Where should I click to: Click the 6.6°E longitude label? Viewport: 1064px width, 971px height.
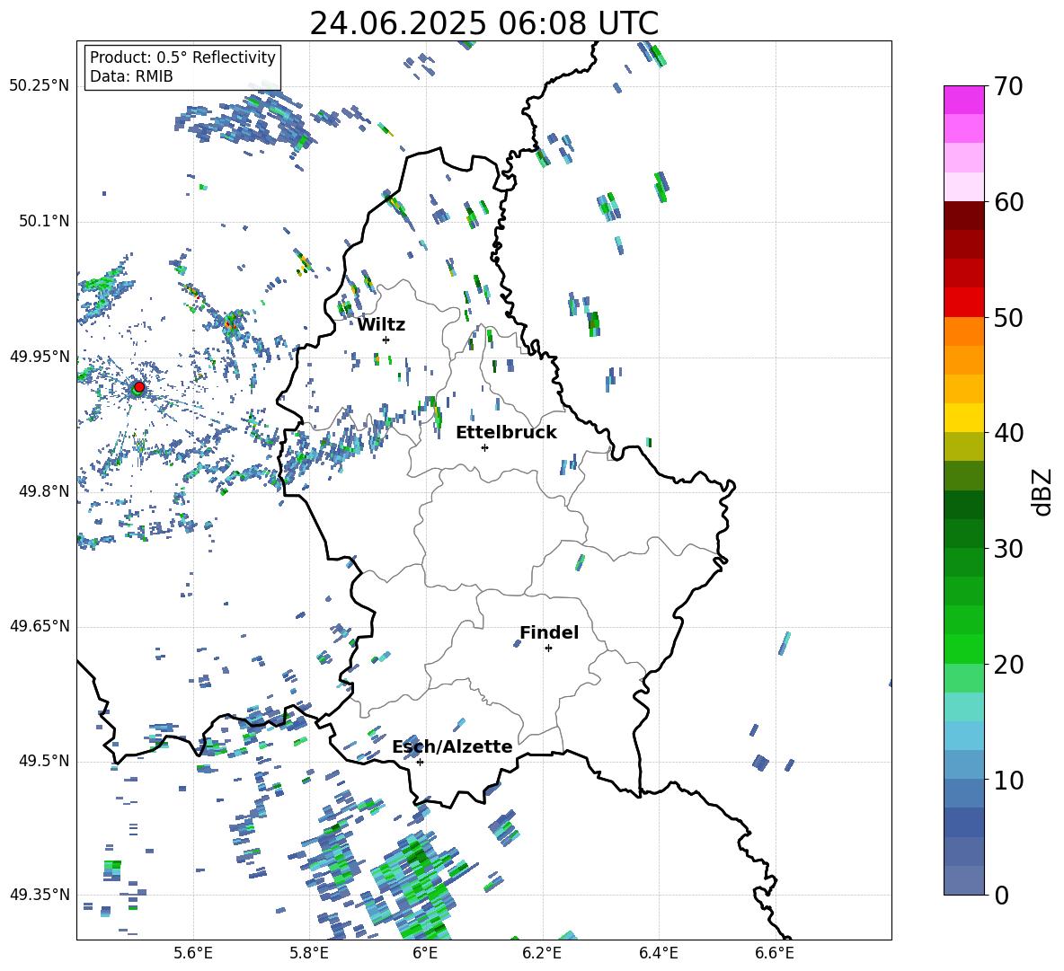(x=775, y=953)
